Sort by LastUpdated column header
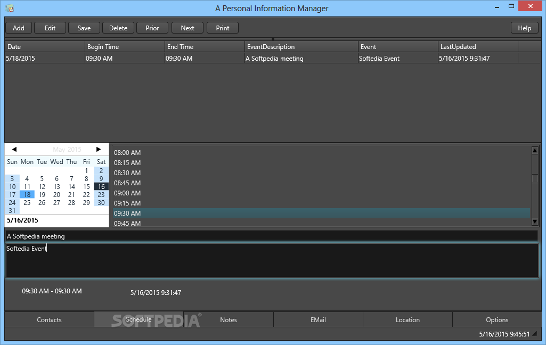This screenshot has height=345, width=546. (478, 47)
